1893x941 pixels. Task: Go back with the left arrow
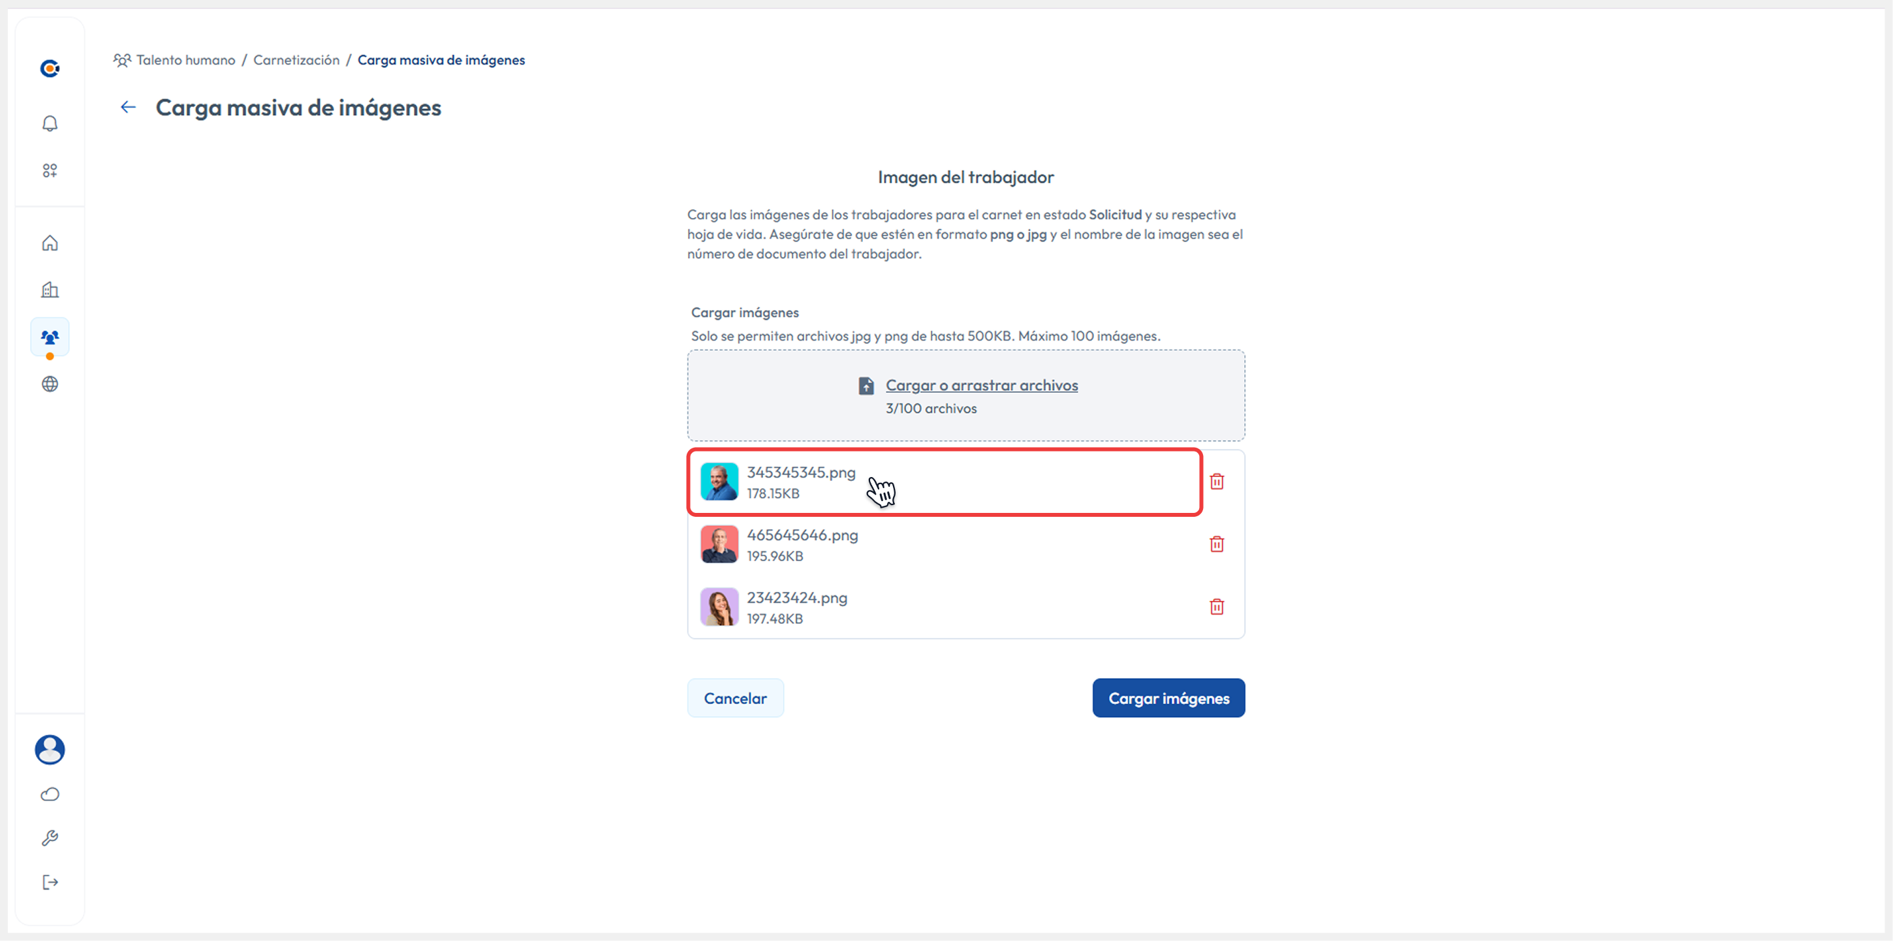pos(129,107)
